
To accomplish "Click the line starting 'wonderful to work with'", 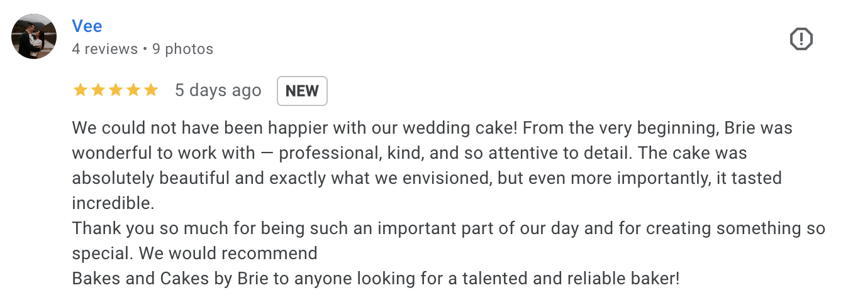I will (410, 153).
